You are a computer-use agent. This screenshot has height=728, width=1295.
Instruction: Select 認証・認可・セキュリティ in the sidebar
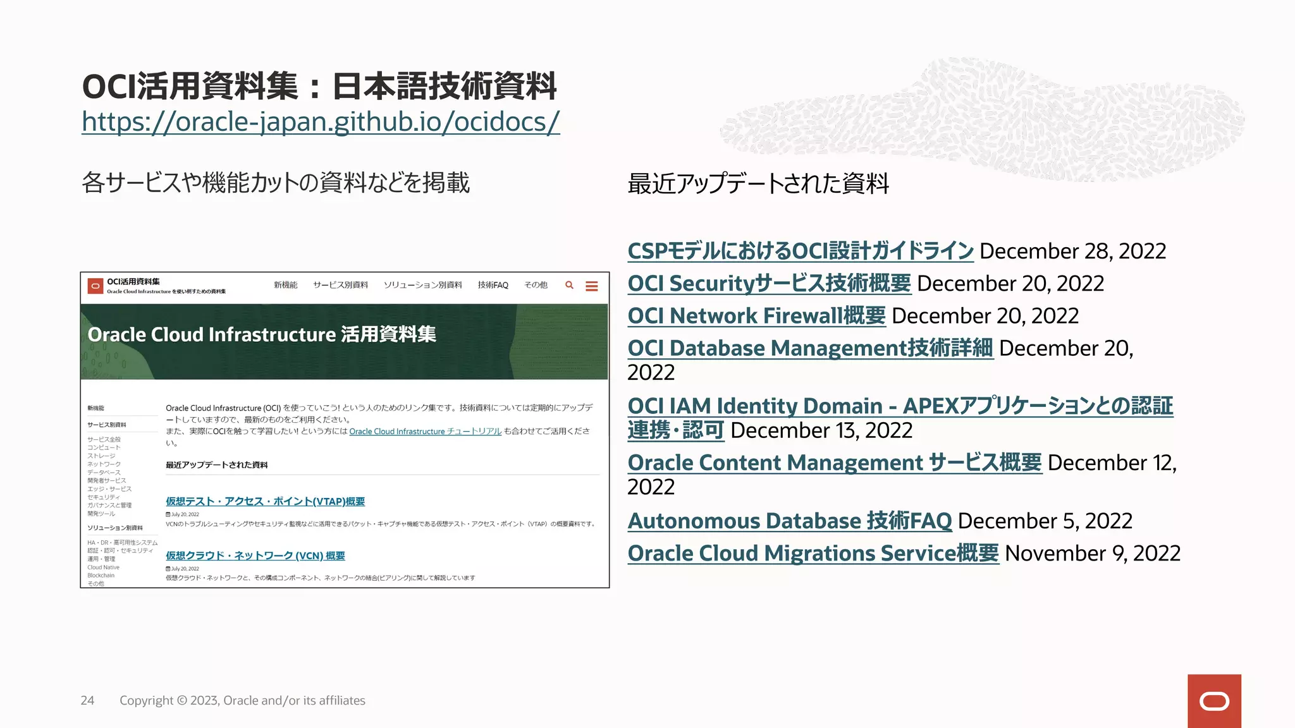[120, 550]
